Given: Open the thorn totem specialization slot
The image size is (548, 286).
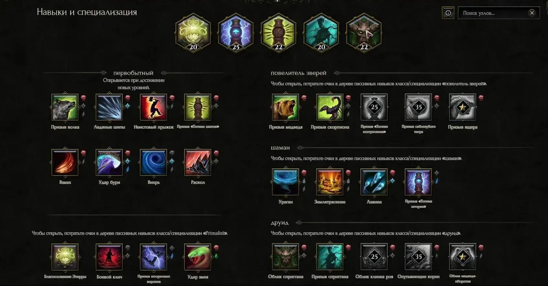Looking at the screenshot, I should [x=279, y=33].
